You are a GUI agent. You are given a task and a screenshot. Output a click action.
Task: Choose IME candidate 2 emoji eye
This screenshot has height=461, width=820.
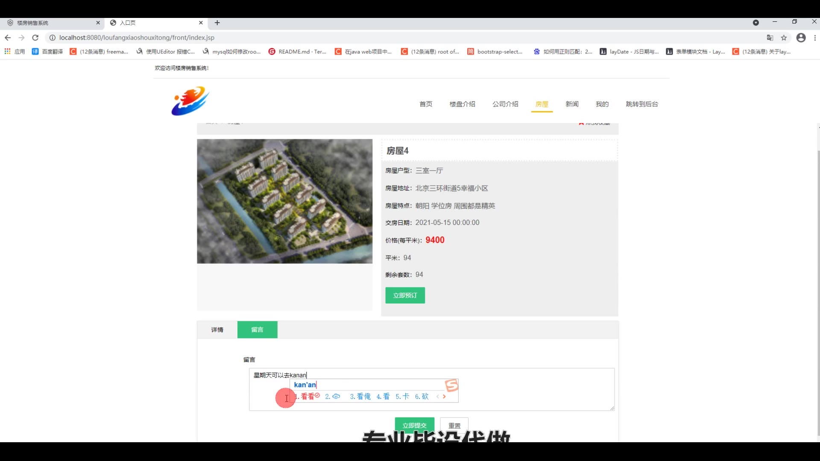[x=333, y=397]
